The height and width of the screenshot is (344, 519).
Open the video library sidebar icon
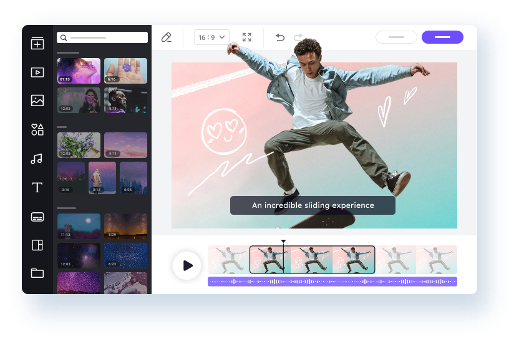coord(37,72)
